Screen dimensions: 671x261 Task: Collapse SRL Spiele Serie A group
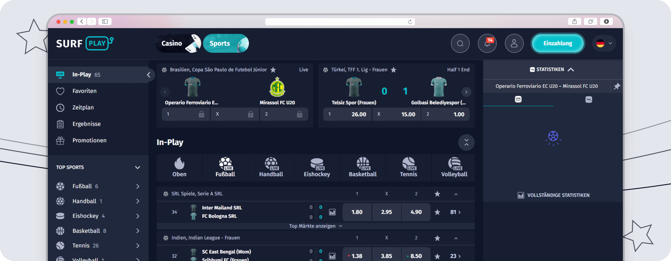(456, 194)
